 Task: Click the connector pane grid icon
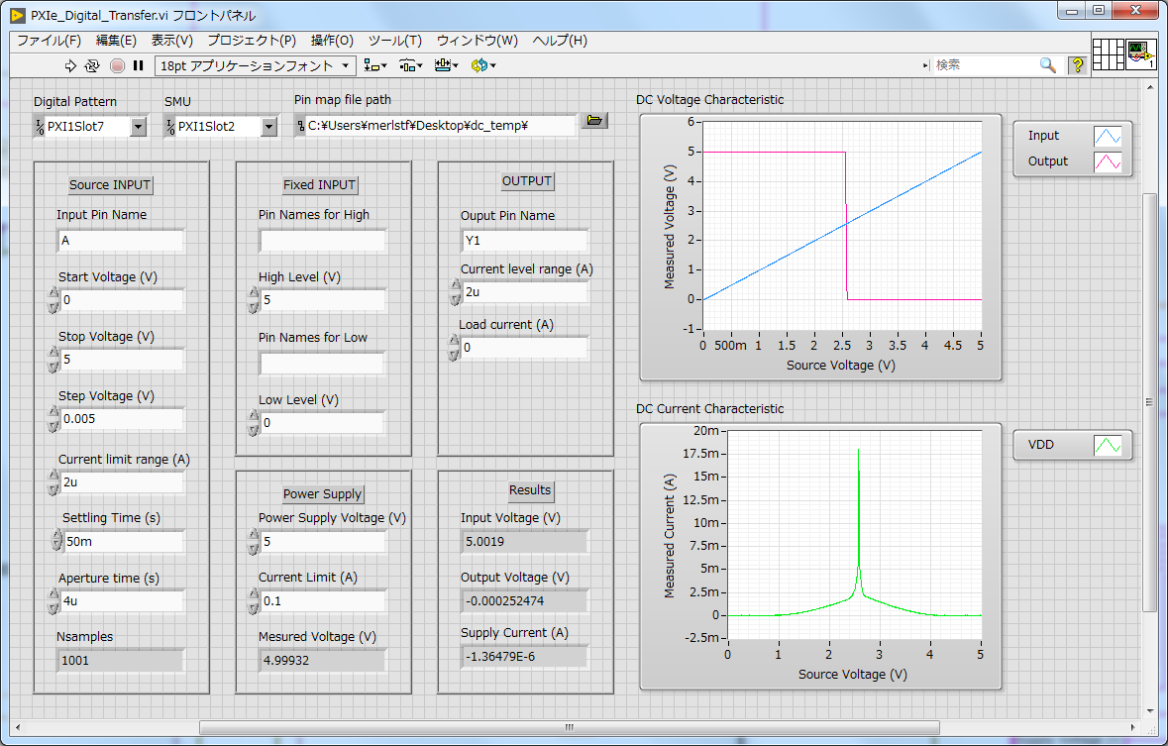click(1108, 53)
